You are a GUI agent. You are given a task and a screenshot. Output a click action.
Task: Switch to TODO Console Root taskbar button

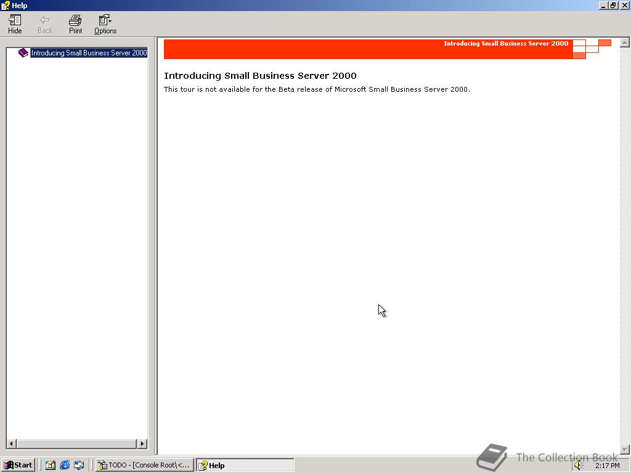click(x=145, y=465)
